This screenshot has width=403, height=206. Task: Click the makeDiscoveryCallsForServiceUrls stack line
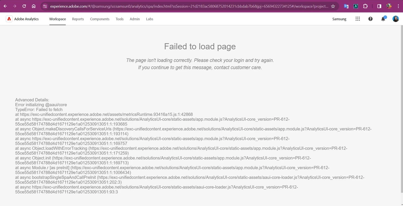[193, 131]
